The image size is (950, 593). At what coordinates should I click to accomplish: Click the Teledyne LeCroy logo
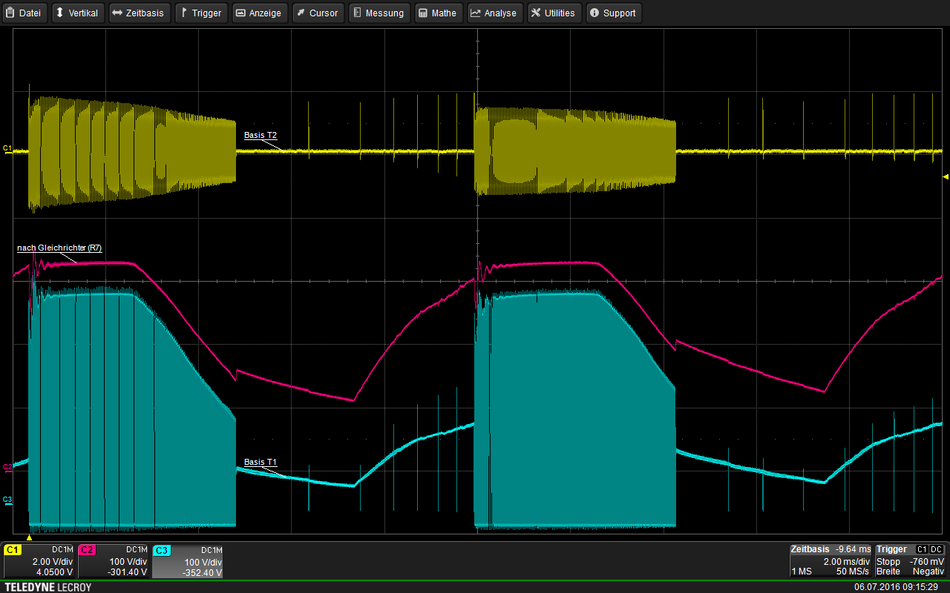click(47, 587)
